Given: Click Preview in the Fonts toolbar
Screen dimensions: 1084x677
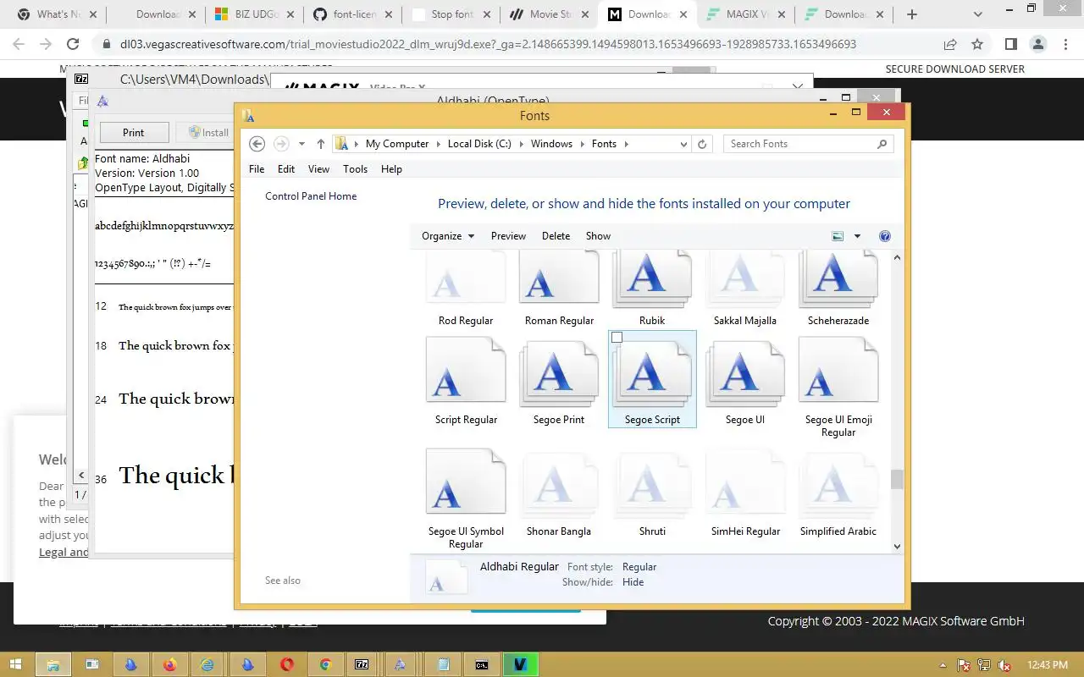Looking at the screenshot, I should (x=508, y=236).
